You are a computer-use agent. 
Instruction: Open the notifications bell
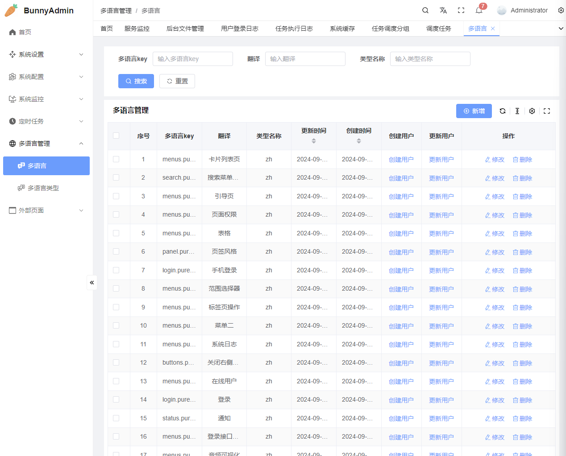pos(479,10)
